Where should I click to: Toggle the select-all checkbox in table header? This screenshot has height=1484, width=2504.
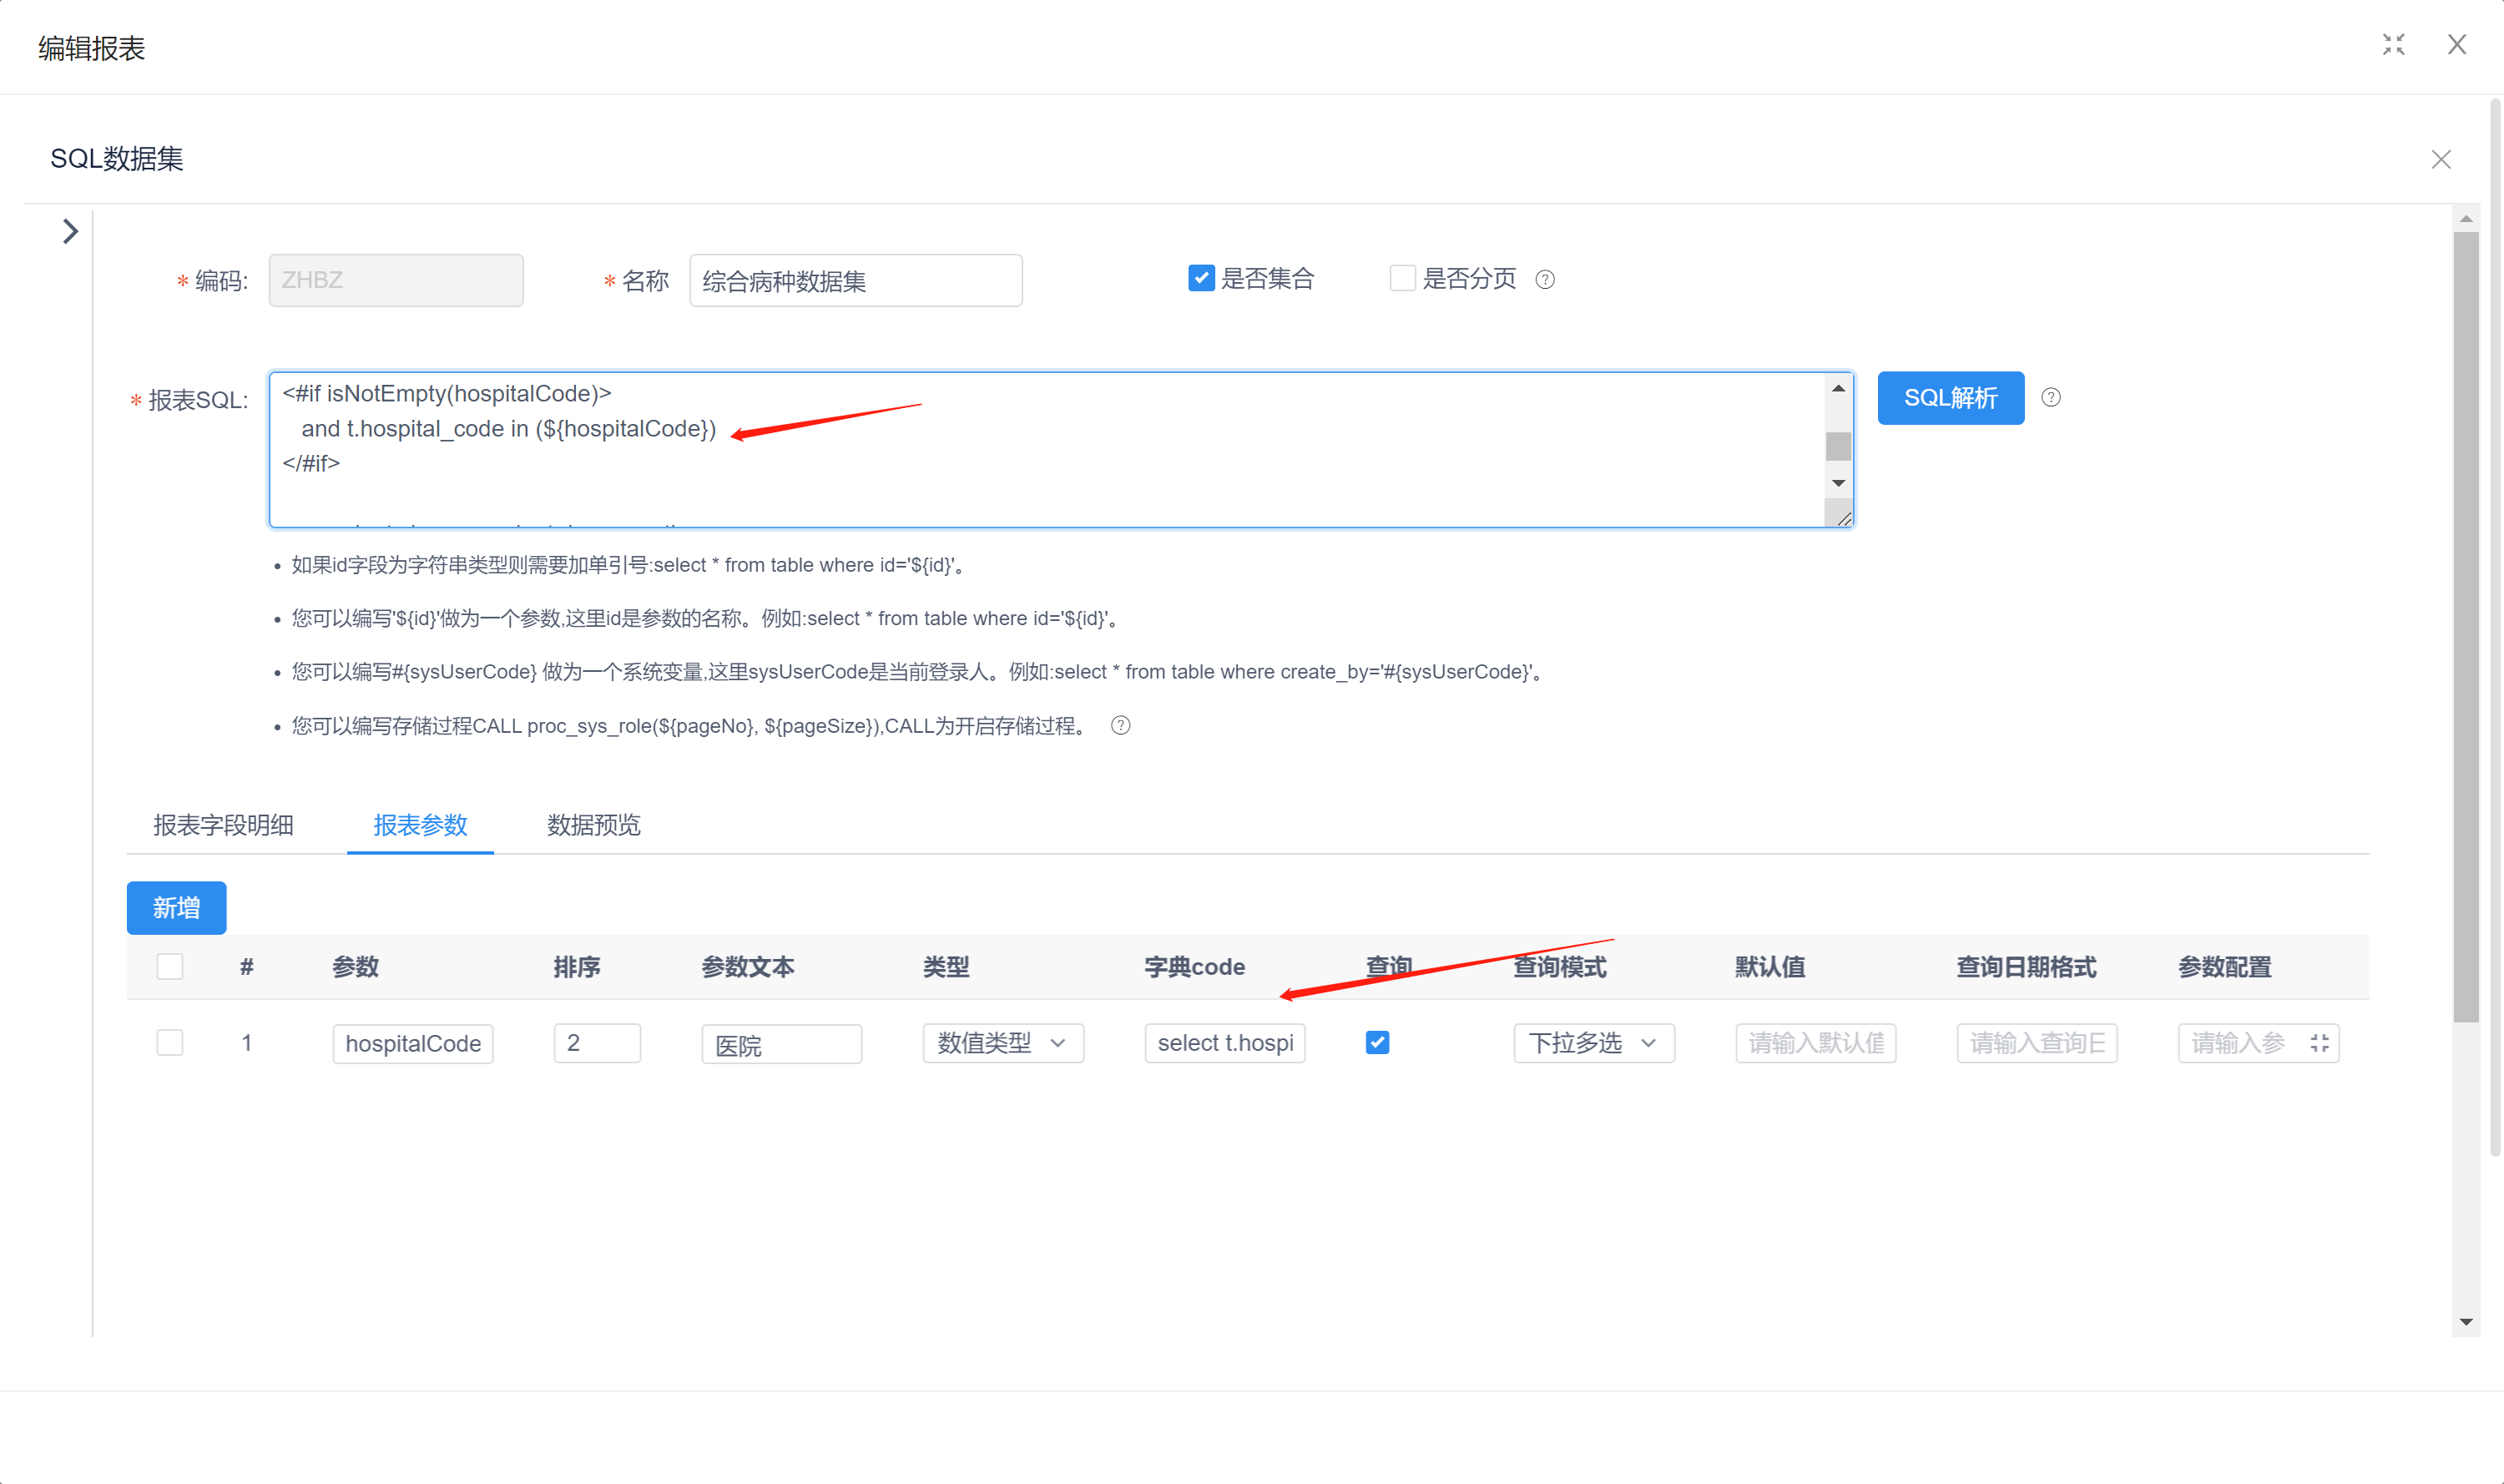click(x=170, y=967)
